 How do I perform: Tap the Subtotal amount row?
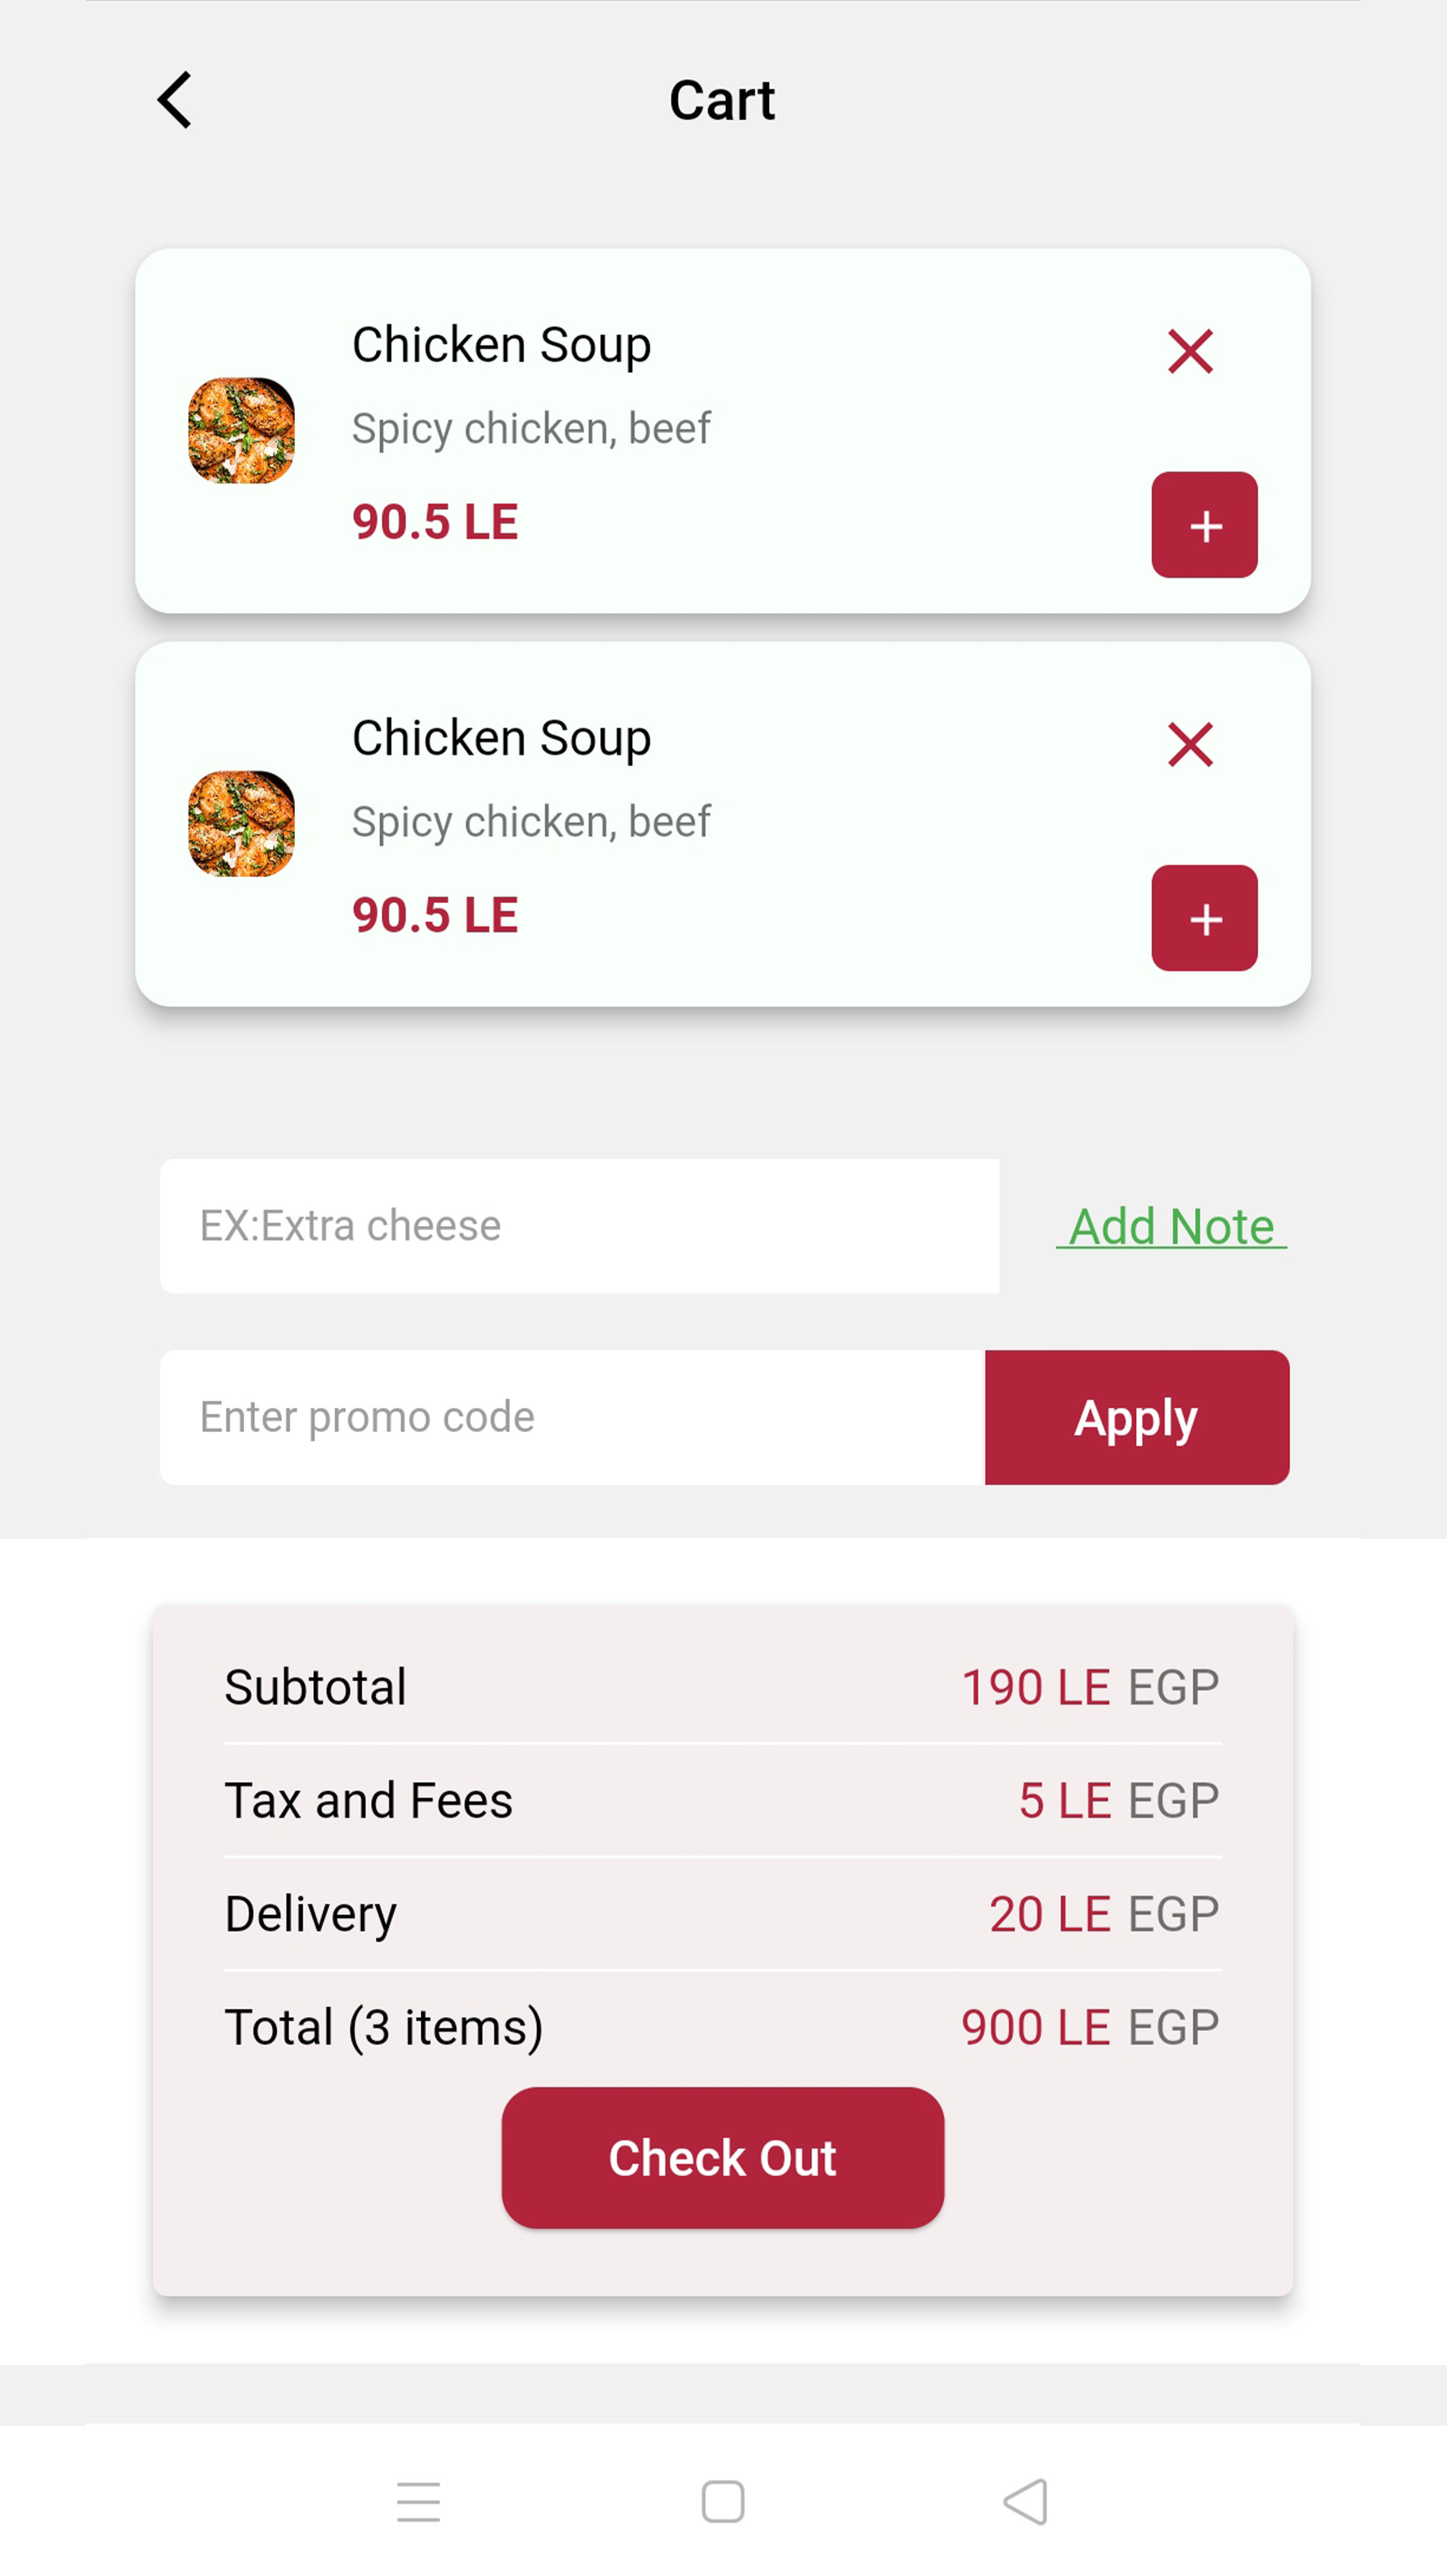click(x=722, y=1687)
